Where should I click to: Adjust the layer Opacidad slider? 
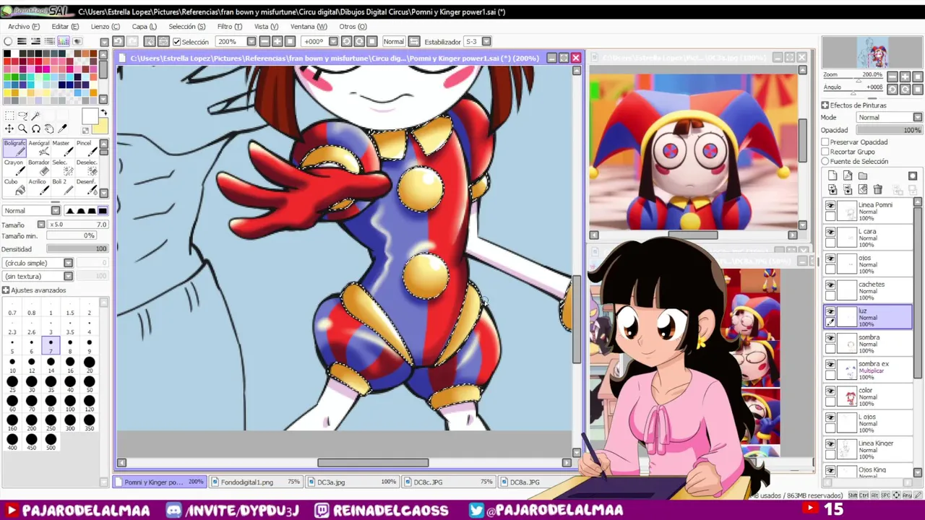coord(890,130)
